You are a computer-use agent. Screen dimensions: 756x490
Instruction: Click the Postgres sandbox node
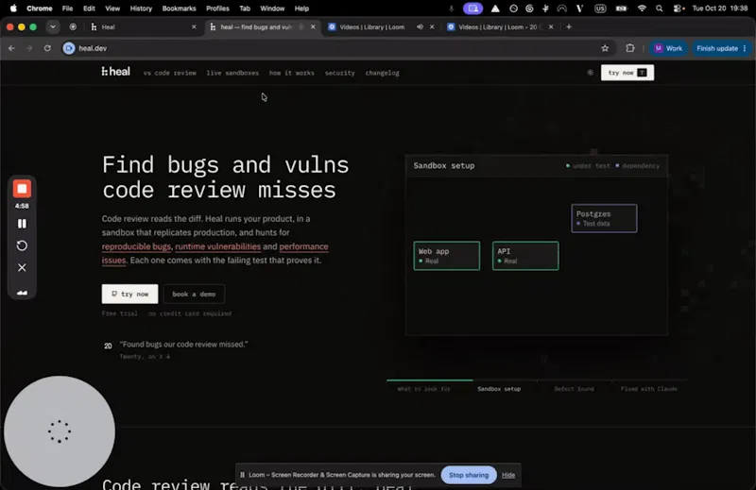(x=604, y=218)
